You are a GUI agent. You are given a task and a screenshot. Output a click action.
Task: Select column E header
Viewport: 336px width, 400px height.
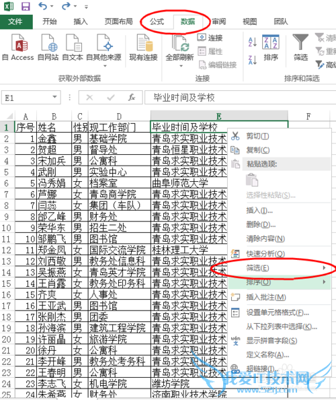coord(219,116)
